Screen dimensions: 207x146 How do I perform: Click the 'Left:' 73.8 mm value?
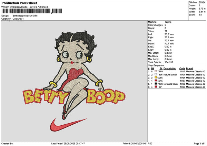tap(169, 34)
